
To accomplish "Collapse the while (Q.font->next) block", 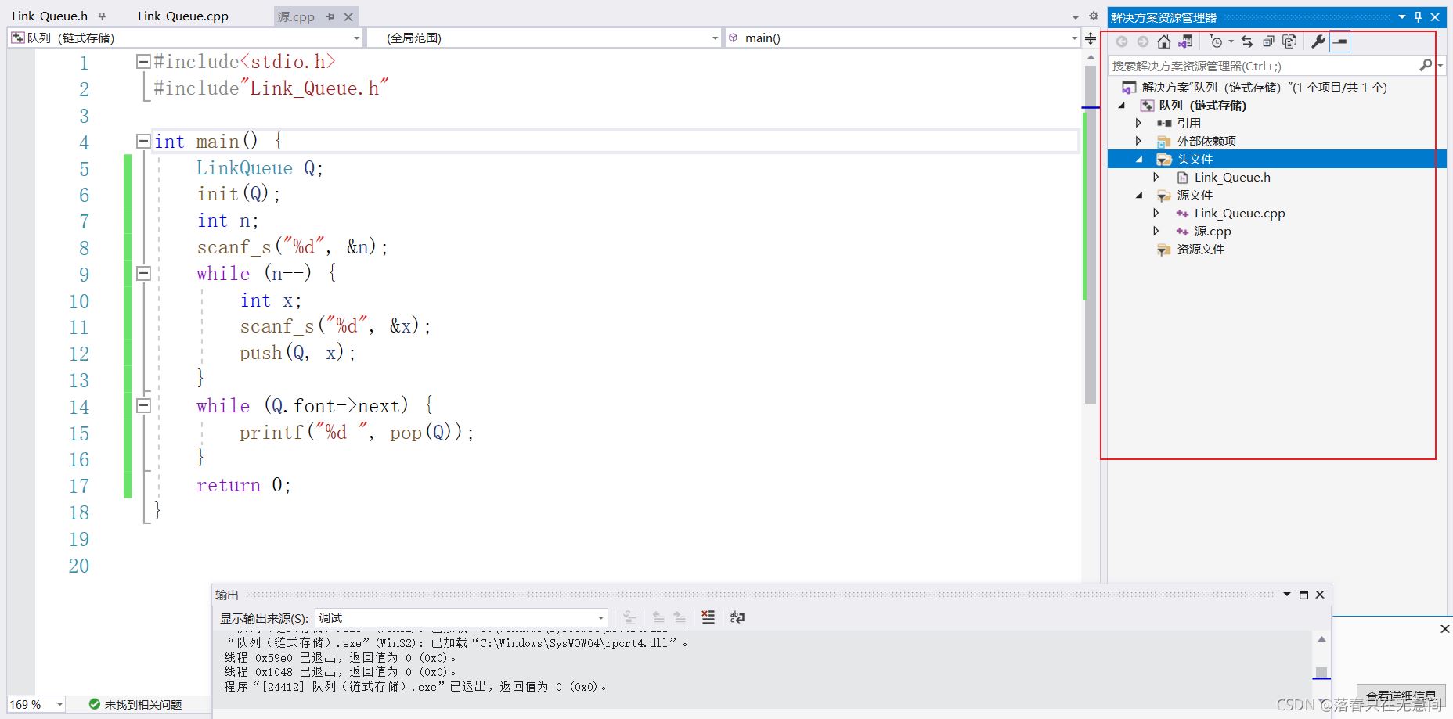I will point(143,405).
